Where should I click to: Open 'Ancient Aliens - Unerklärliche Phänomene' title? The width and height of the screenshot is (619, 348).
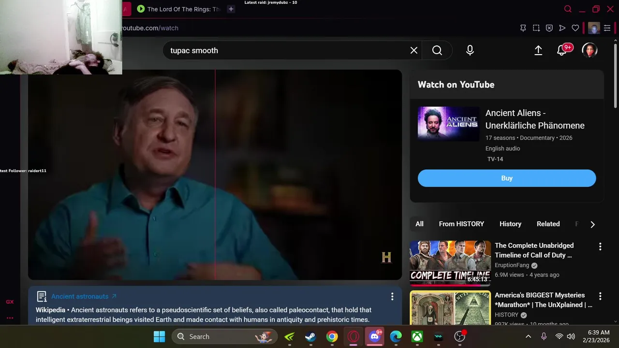535,119
